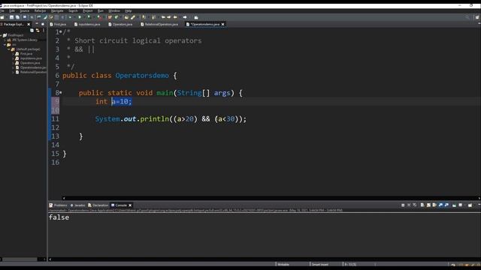Image resolution: width=481 pixels, height=270 pixels.
Task: Click the editor horizontal scrollbar left arrow
Action: 64,198
